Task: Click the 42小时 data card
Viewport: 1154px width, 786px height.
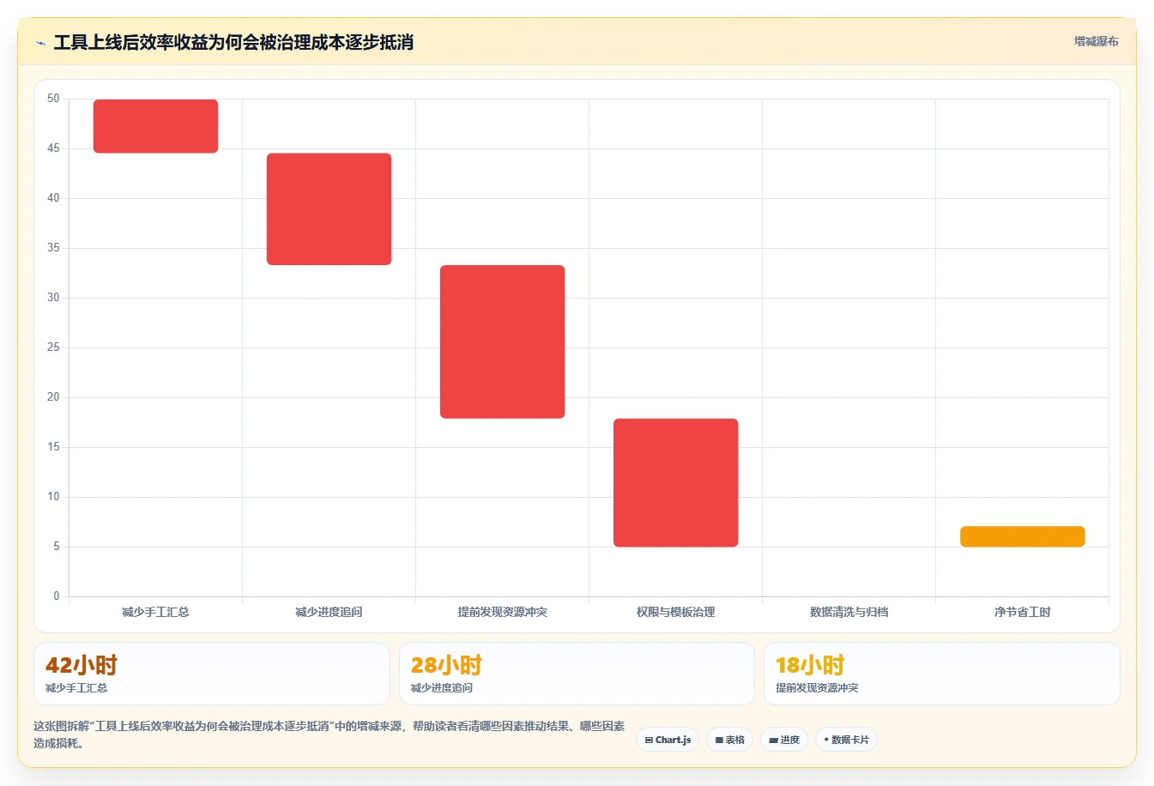Action: point(211,674)
